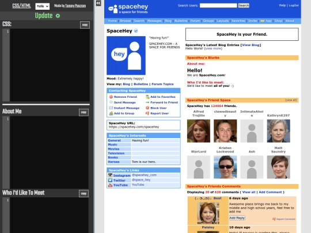Open the Messages item in navigation bar

pos(154,21)
